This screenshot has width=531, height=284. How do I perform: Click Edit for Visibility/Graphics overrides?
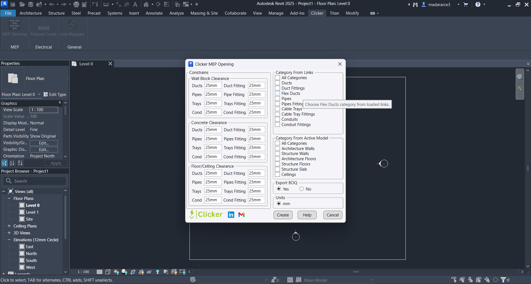tap(44, 143)
